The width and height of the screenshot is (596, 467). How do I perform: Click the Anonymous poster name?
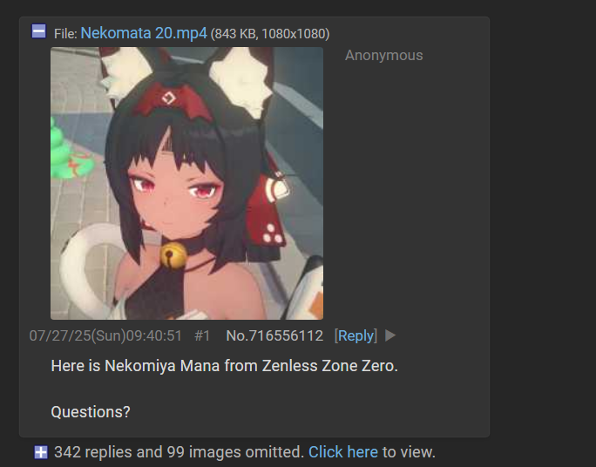click(384, 56)
